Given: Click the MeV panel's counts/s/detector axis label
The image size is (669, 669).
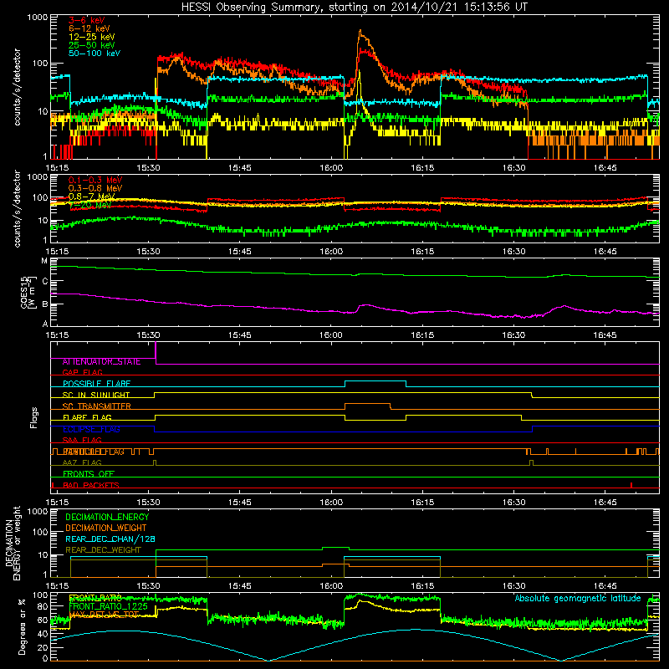Looking at the screenshot, I should 17,209.
